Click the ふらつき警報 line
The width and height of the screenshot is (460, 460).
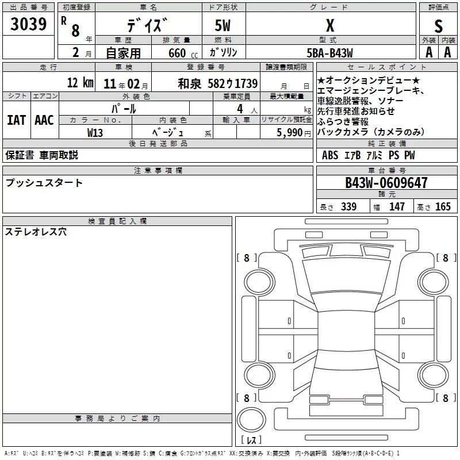pos(343,121)
